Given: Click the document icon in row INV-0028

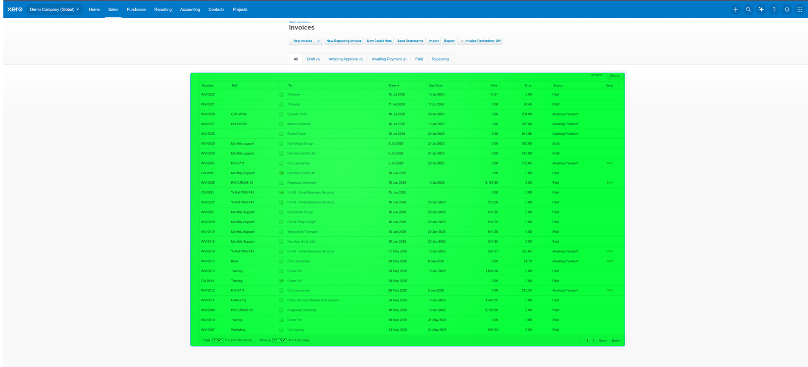Looking at the screenshot, I should coord(281,114).
